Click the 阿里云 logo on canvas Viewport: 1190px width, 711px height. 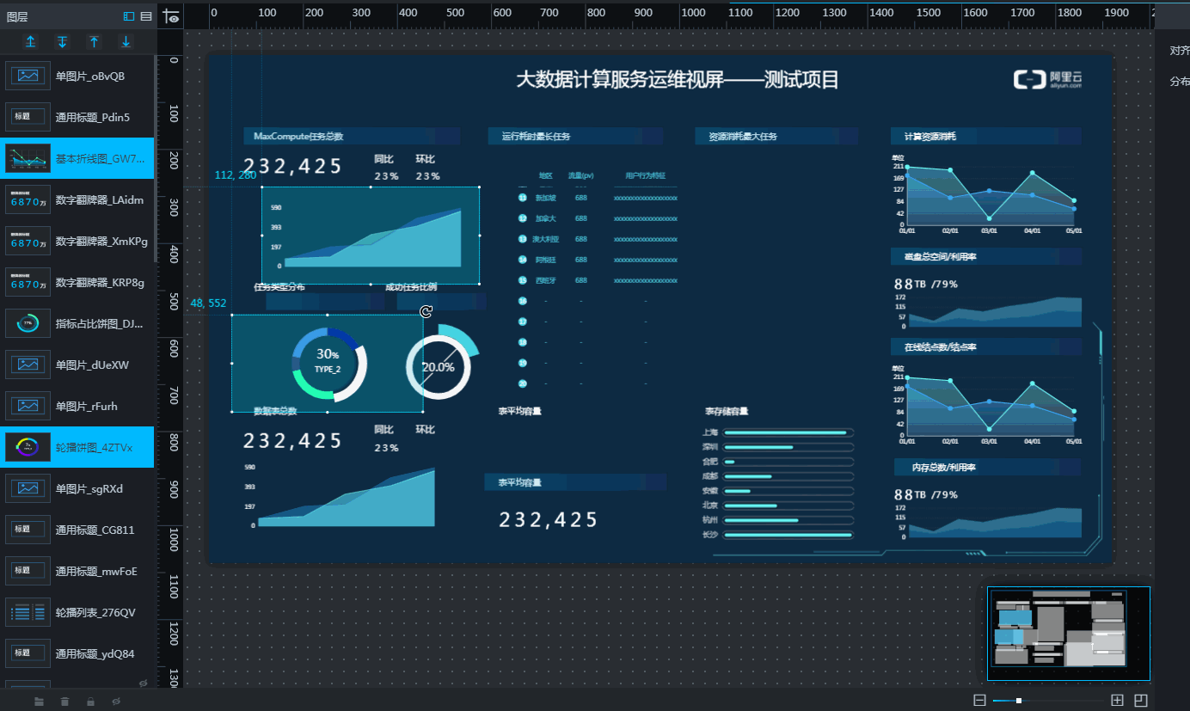[x=1048, y=79]
